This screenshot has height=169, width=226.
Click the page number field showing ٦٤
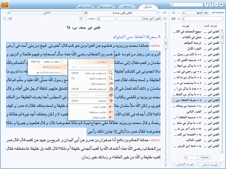click(x=83, y=19)
